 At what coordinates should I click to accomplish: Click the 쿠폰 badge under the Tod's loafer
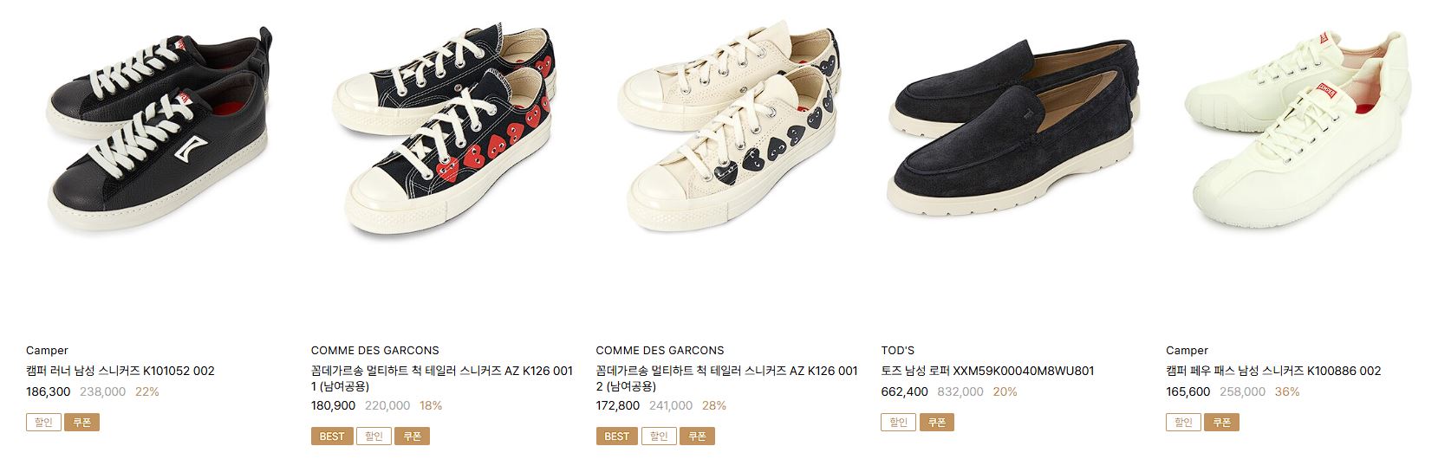click(937, 423)
